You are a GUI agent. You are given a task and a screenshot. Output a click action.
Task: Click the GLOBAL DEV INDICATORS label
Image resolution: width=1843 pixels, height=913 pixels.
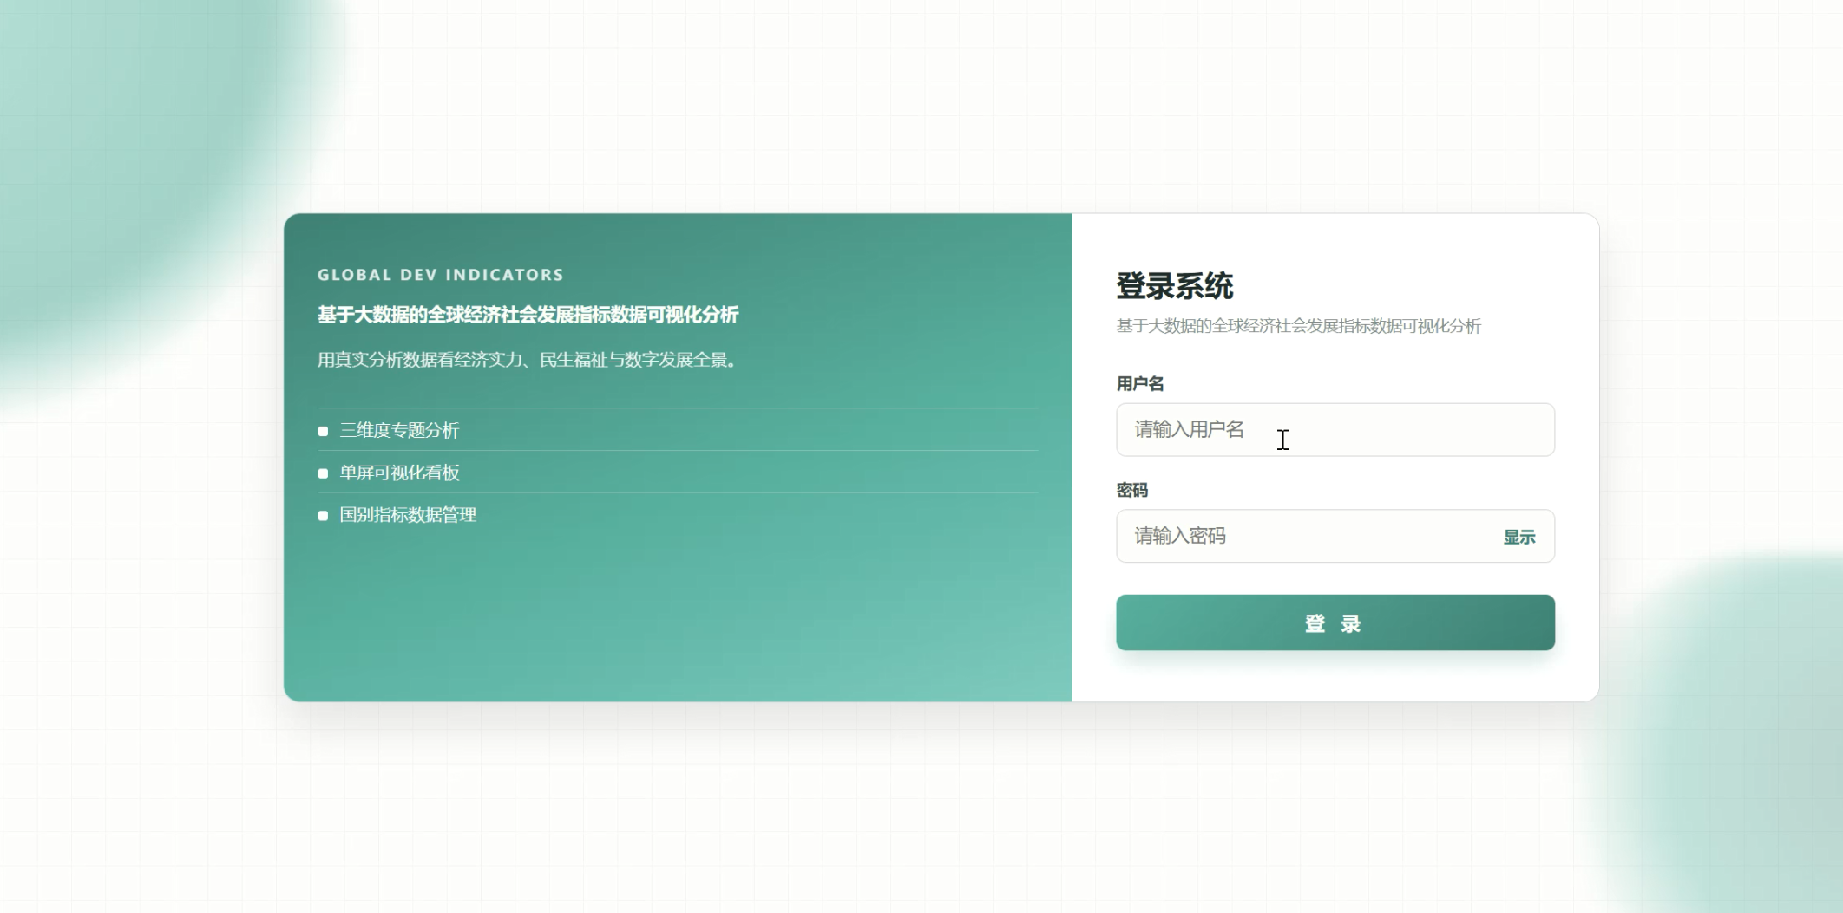(441, 275)
